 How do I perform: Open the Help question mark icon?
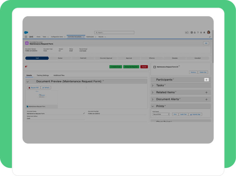pos(198,32)
